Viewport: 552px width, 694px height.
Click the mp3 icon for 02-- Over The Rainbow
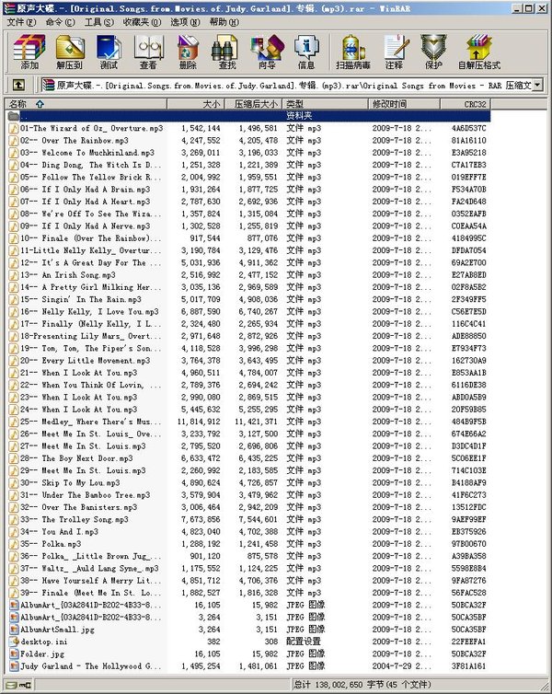[14, 141]
